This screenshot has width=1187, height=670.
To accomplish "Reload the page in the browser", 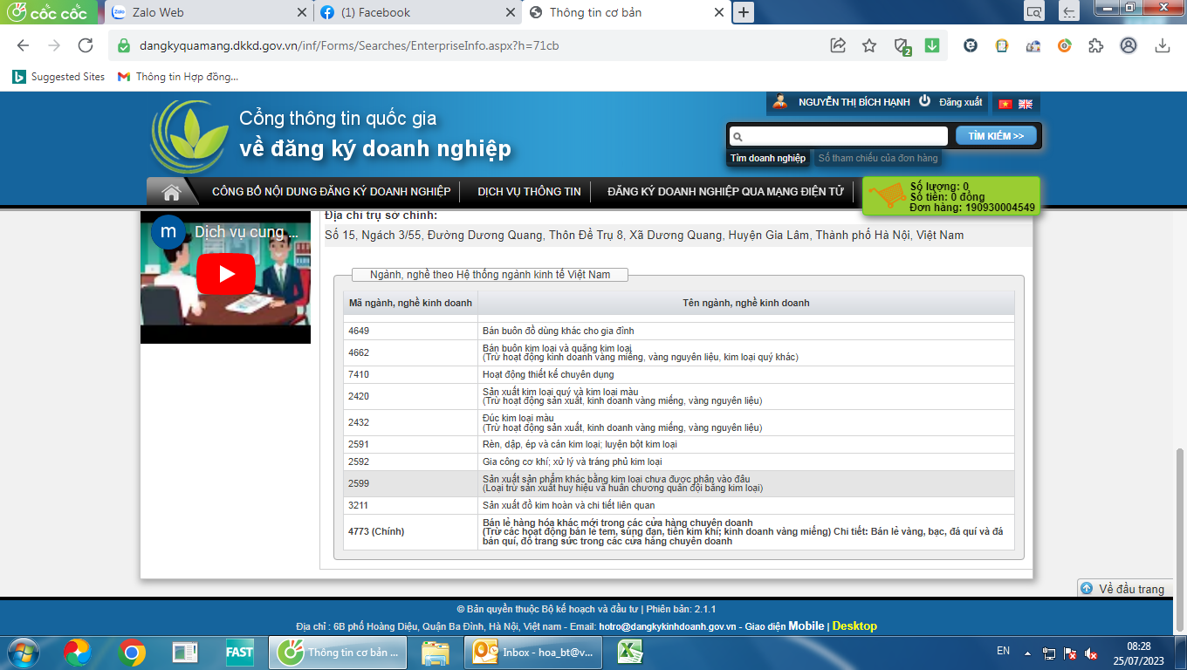I will pos(86,46).
